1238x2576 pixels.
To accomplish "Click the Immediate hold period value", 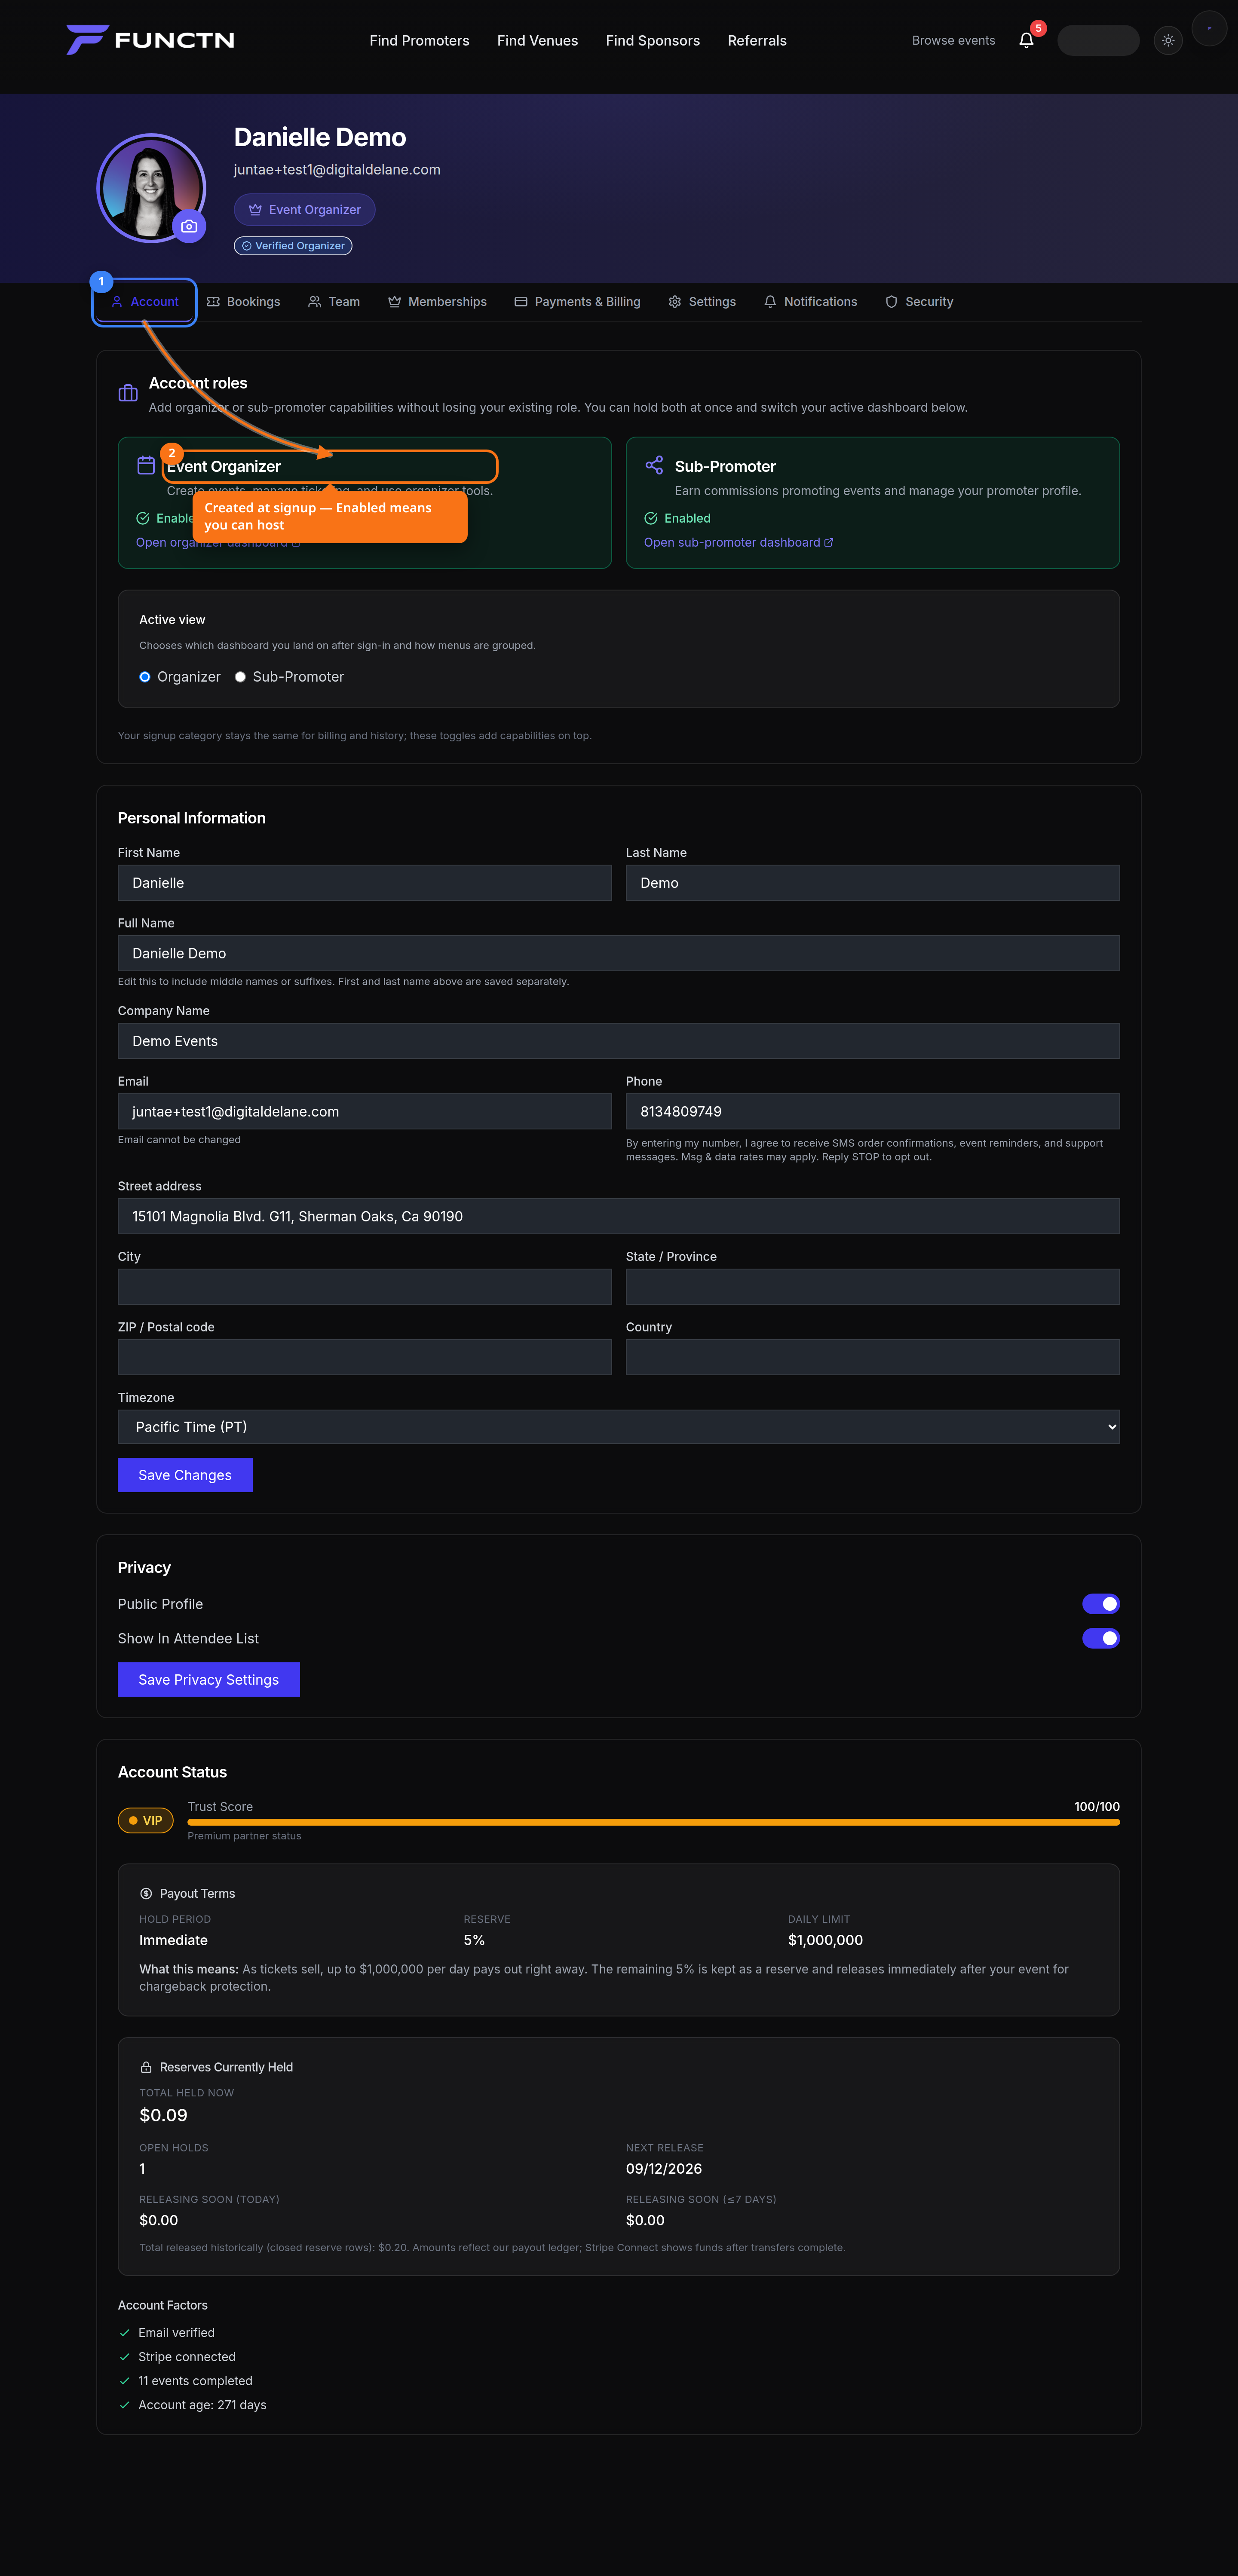I will [174, 1940].
